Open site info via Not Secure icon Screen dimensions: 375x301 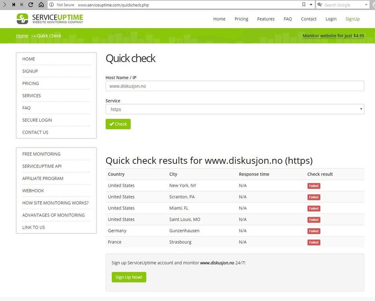click(x=52, y=4)
